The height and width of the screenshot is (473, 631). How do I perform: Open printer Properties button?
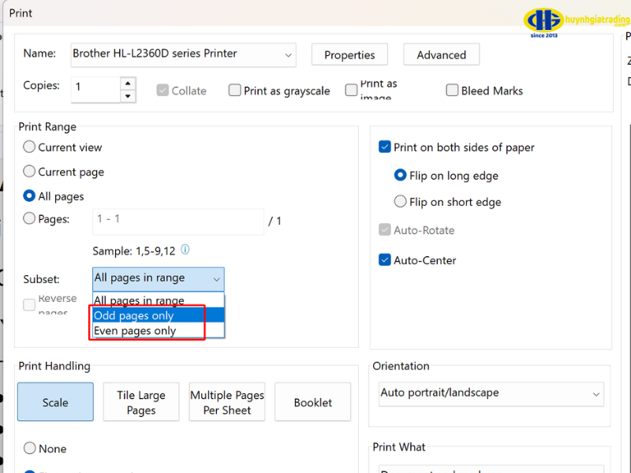tap(349, 55)
